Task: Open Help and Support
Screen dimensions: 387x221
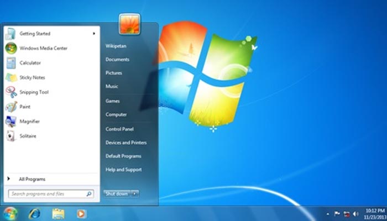Action: pos(124,170)
